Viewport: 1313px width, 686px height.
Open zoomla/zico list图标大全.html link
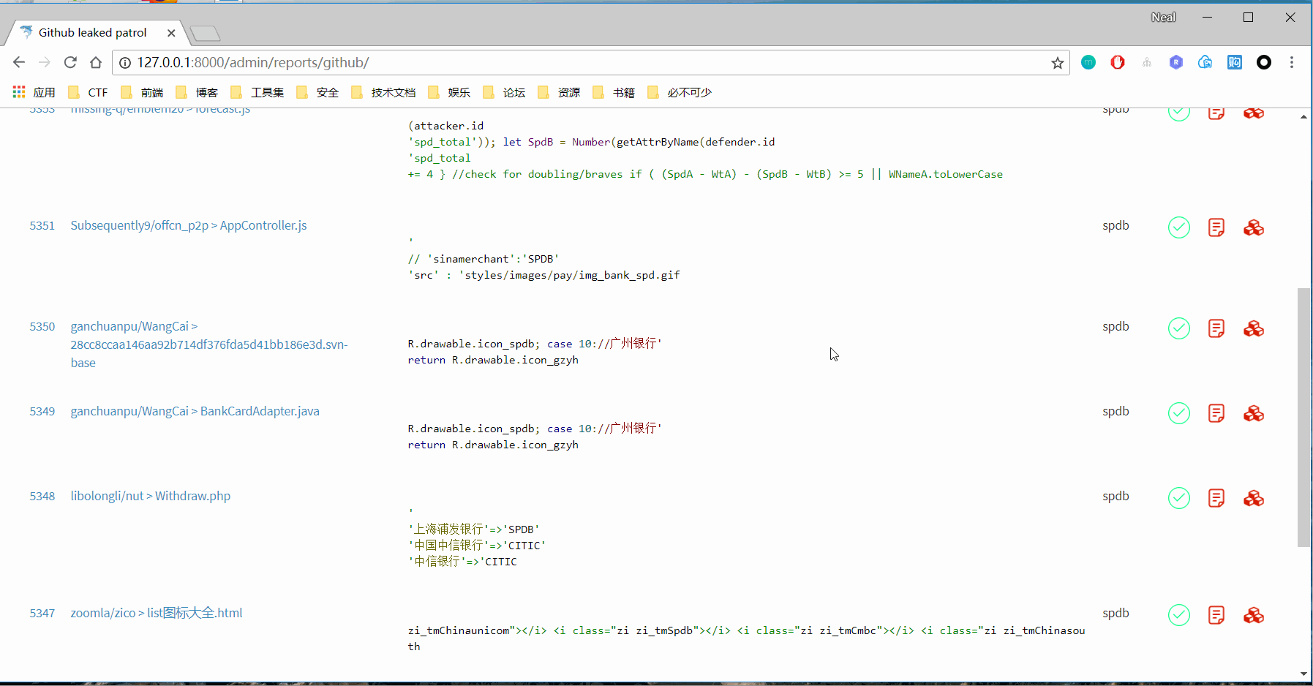[x=156, y=613]
